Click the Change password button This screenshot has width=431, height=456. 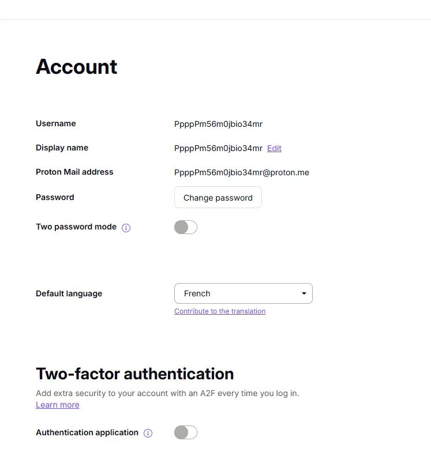(218, 198)
